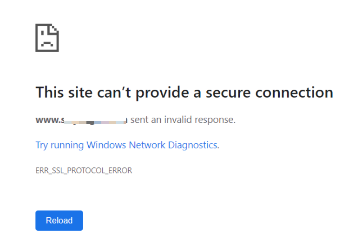This screenshot has width=348, height=247.
Task: Click the folded corner of the page icon
Action: [54, 29]
